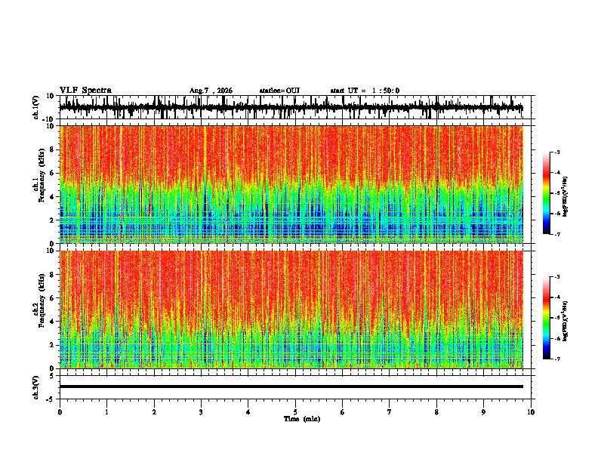
Task: Click the "7" tick on the Time axis
Action: [390, 412]
